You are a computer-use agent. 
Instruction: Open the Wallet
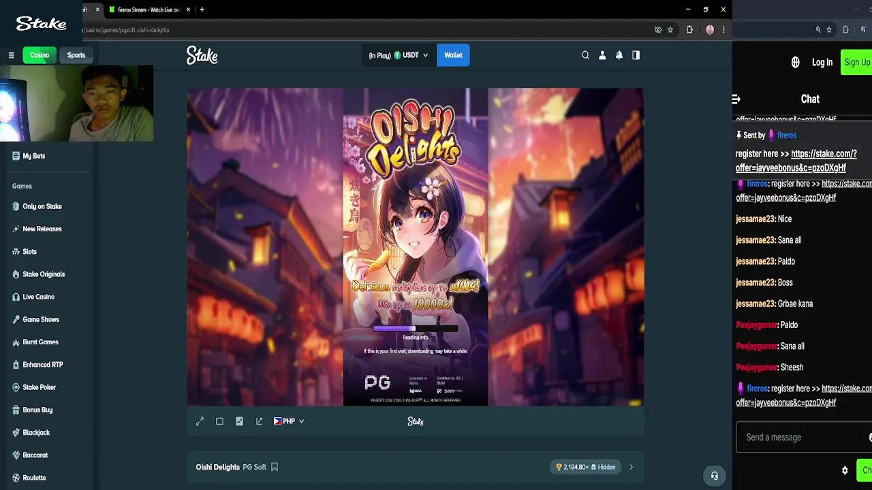click(x=453, y=55)
